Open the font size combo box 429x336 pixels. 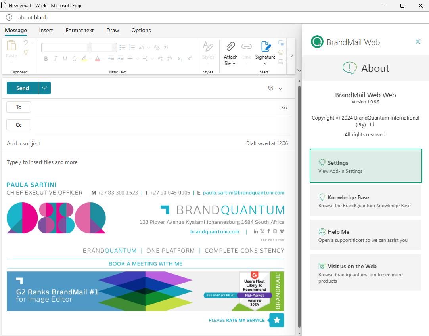point(104,48)
